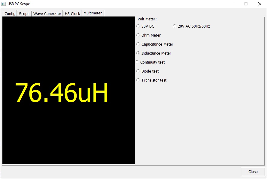Viewport: 267px width, 179px height.
Task: Minimize the USB PC Scope window
Action: [x=232, y=4]
